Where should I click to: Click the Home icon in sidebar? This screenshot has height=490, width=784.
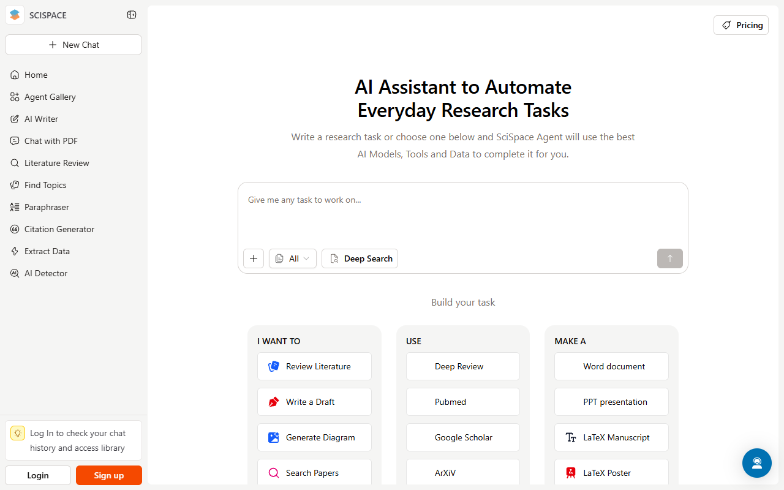(15, 75)
